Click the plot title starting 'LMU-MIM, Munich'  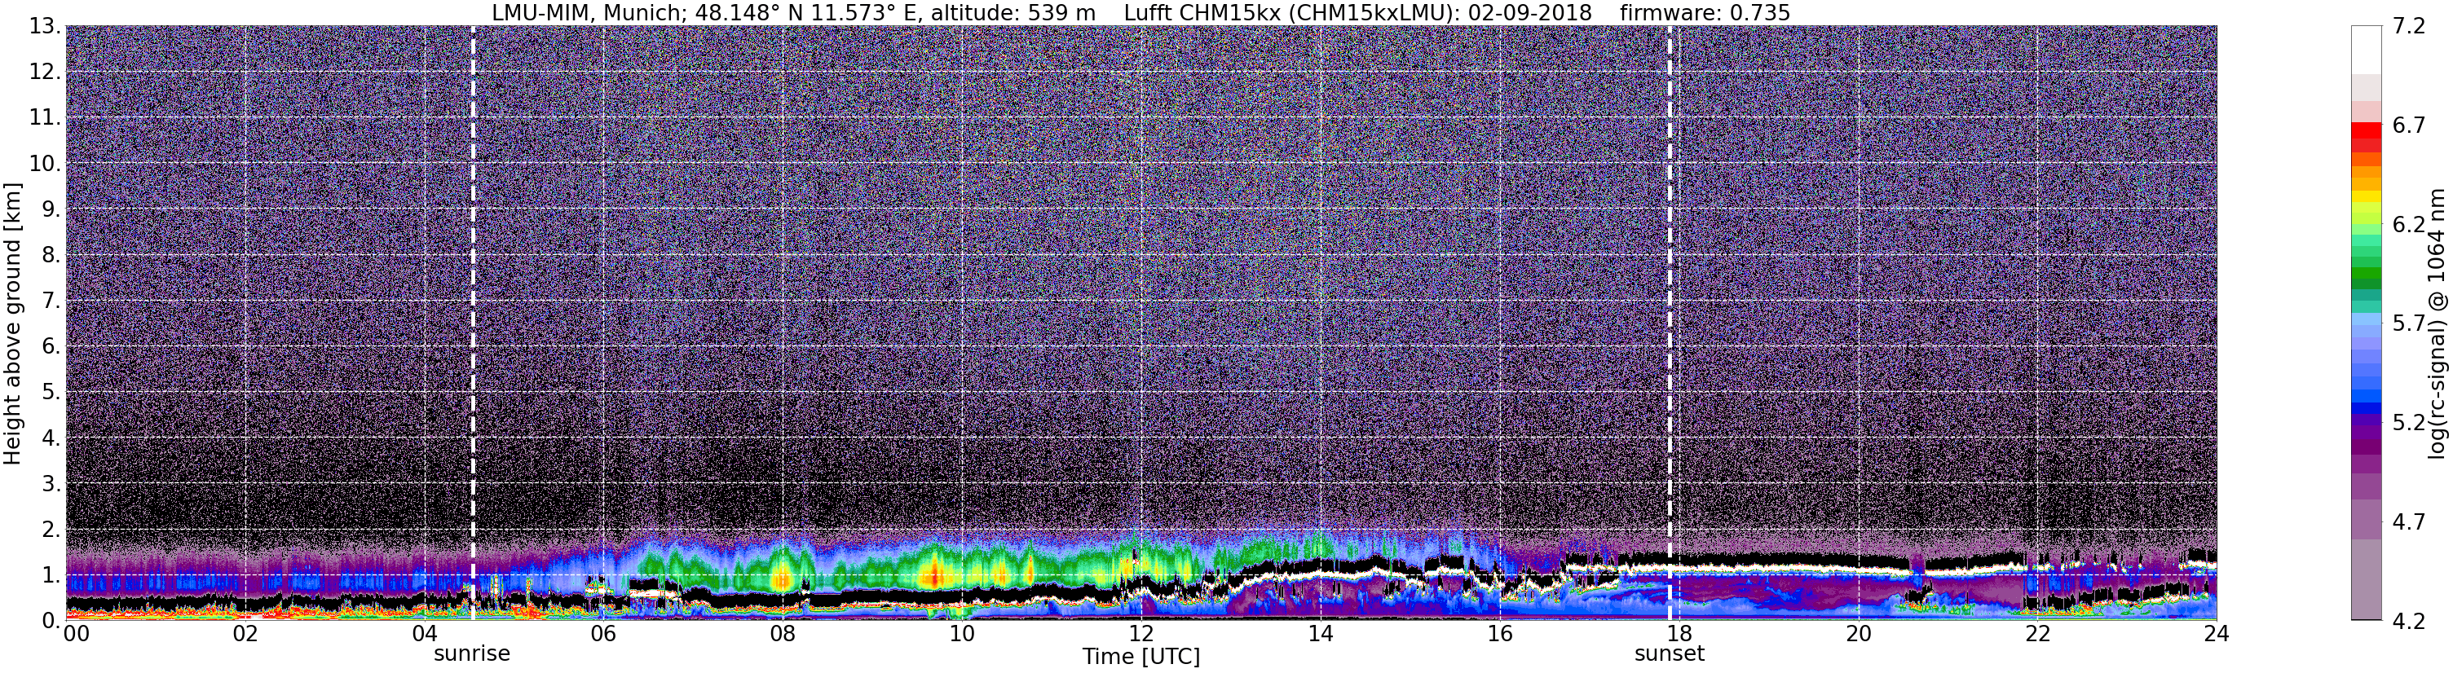[x=1140, y=12]
